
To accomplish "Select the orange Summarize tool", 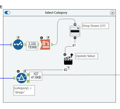I will pos(45,45).
